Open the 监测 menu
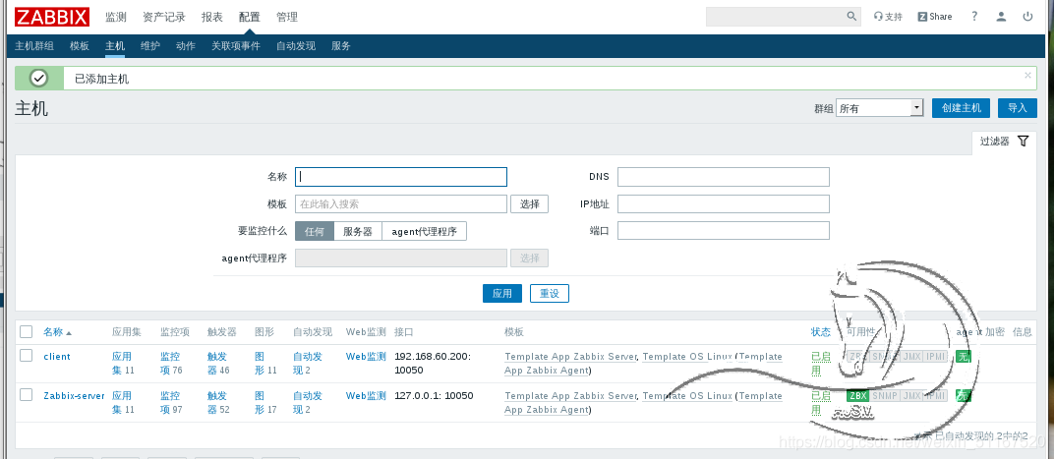Viewport: 1055px width, 460px height. (x=116, y=17)
